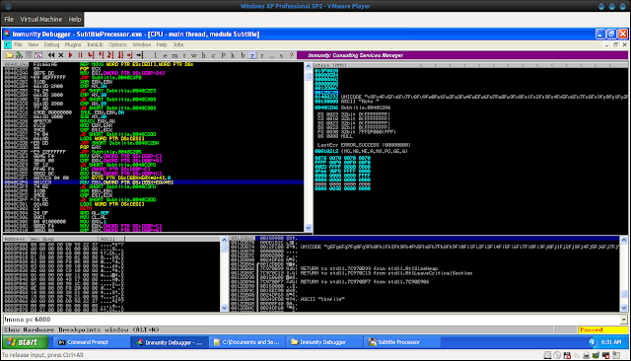Pause execution with red pause icon
631x361 pixels.
(80, 55)
